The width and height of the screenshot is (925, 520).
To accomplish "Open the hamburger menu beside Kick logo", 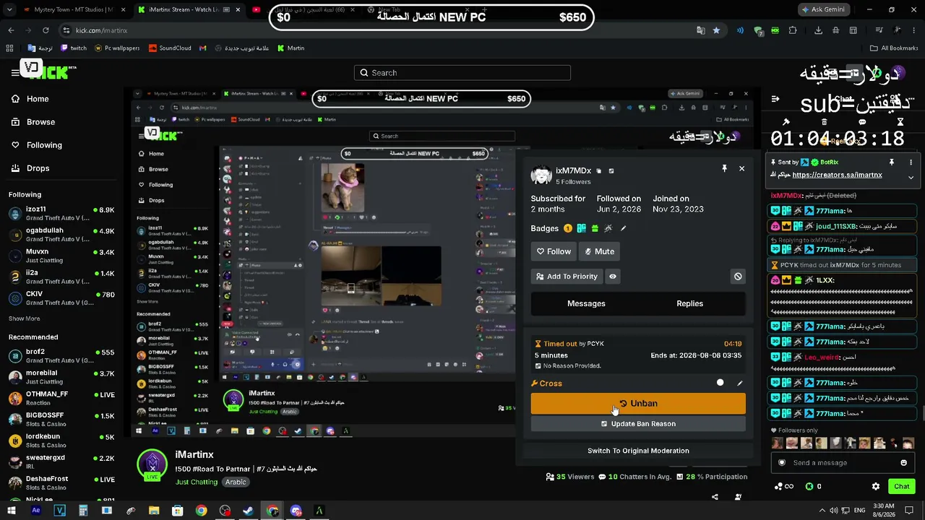I will (15, 72).
